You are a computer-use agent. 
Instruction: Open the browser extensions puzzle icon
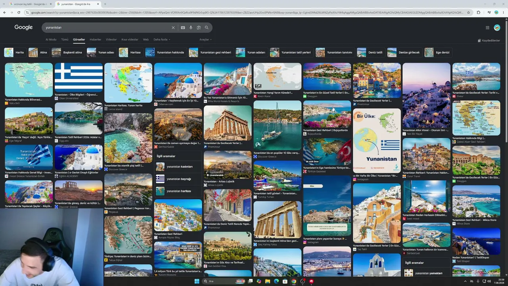[x=478, y=12]
